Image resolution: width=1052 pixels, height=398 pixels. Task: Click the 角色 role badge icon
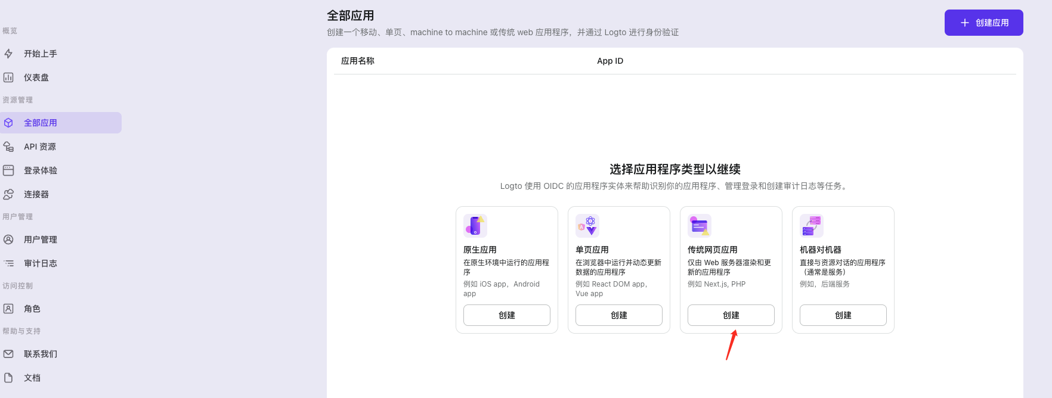point(8,309)
